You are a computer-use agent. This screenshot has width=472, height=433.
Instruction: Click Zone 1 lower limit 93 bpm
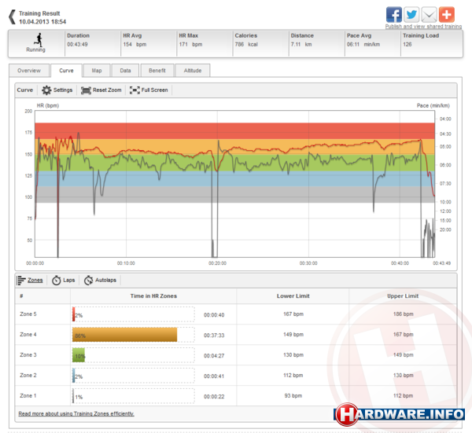[293, 396]
